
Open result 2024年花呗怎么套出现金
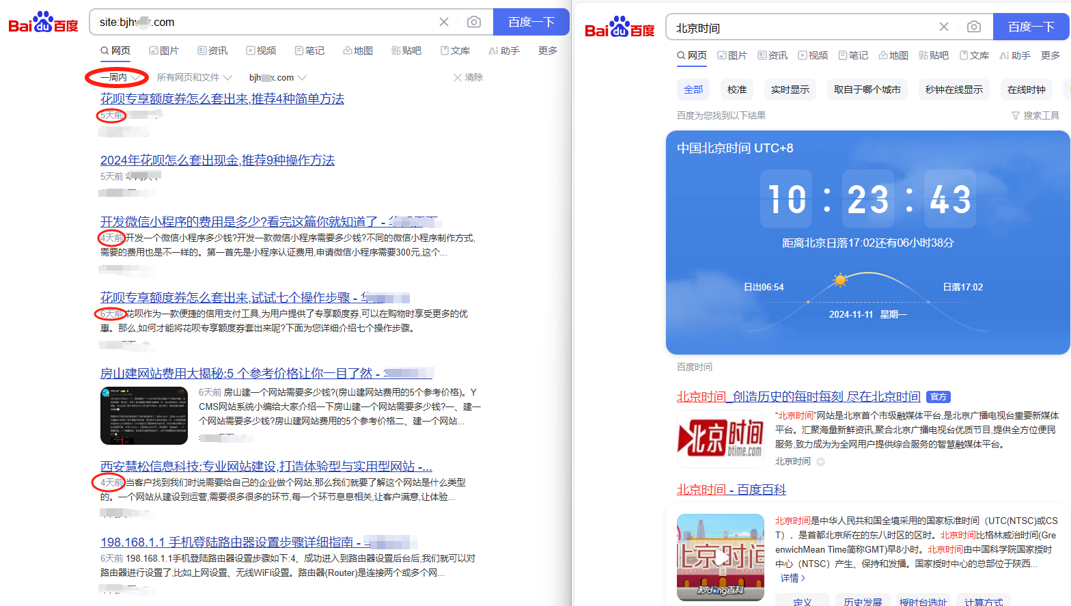[217, 160]
